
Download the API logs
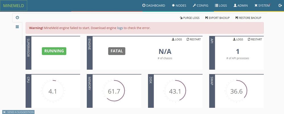(238, 39)
